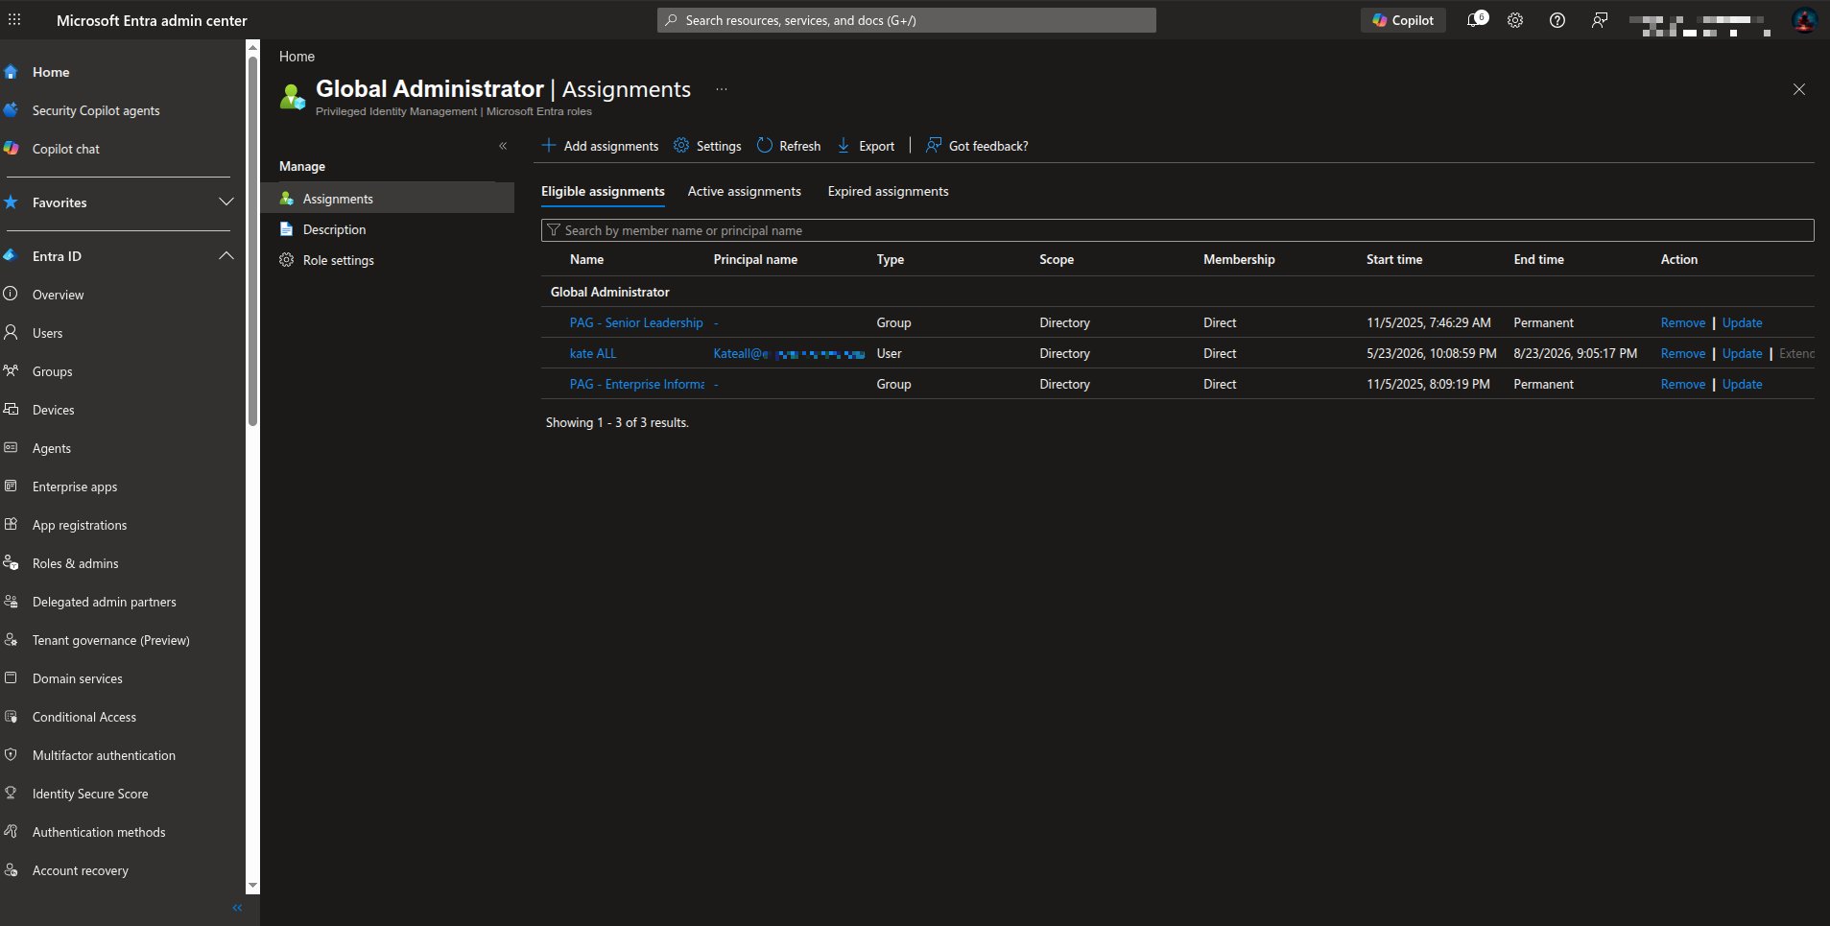The height and width of the screenshot is (926, 1830).
Task: Open the help question mark icon
Action: pyautogui.click(x=1557, y=20)
